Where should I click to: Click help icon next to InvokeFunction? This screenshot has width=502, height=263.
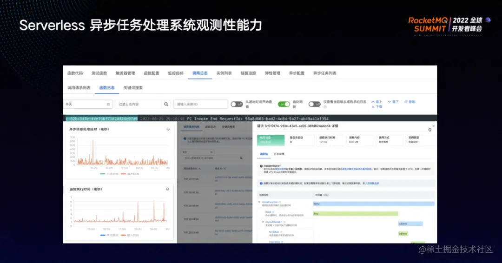click(280, 202)
